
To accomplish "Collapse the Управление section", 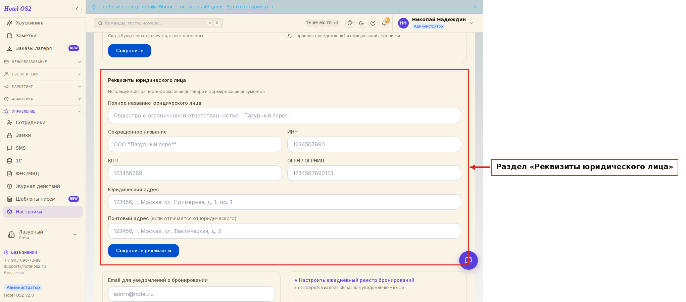I will point(43,111).
